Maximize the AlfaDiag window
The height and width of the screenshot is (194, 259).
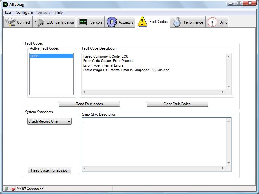(239, 3)
